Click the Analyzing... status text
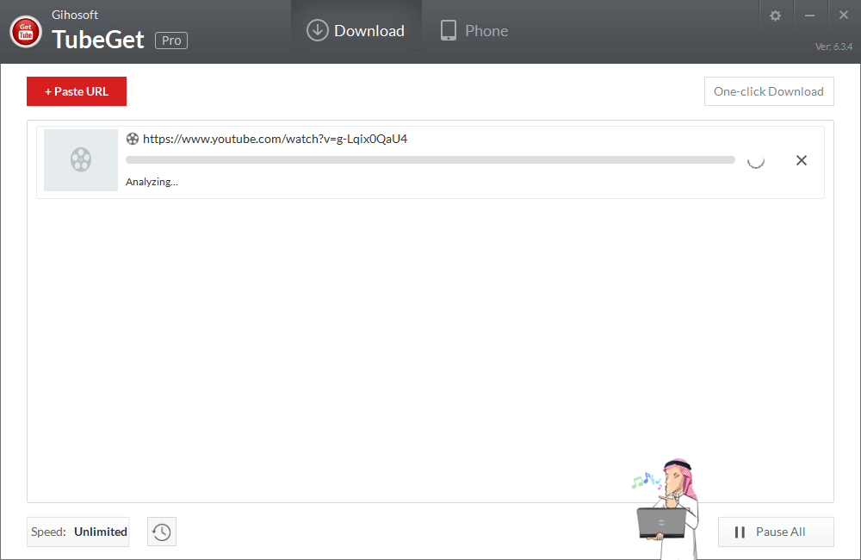Screen dimensions: 861x560 (152, 182)
